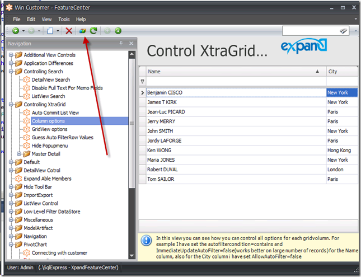Expand the Default folder node
Screen dimensions: 361x277
pyautogui.click(x=11, y=162)
